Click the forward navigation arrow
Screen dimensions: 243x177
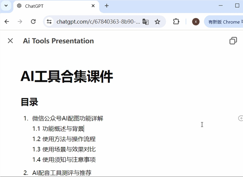[x=20, y=21]
